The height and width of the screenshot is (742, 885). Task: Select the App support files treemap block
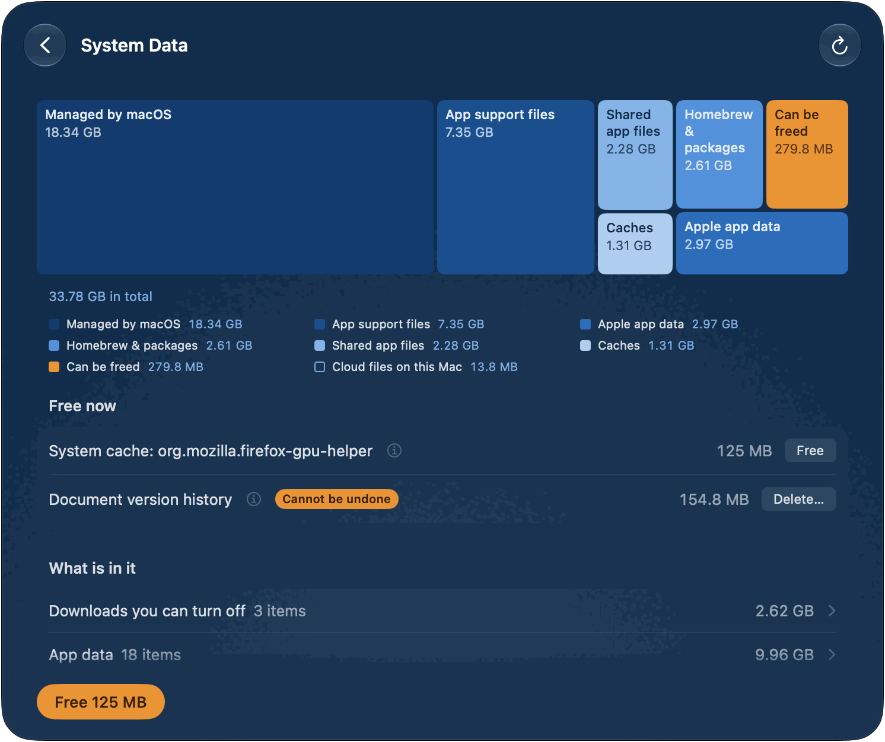click(515, 187)
